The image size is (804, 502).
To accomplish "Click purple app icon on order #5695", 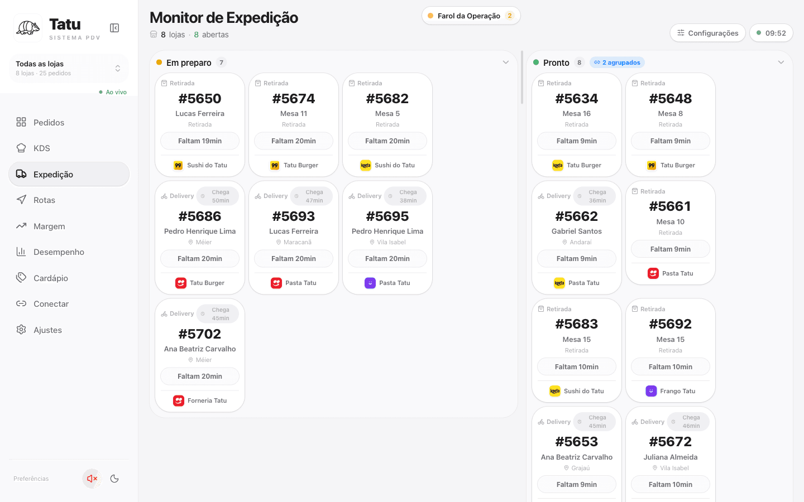I will pyautogui.click(x=370, y=283).
